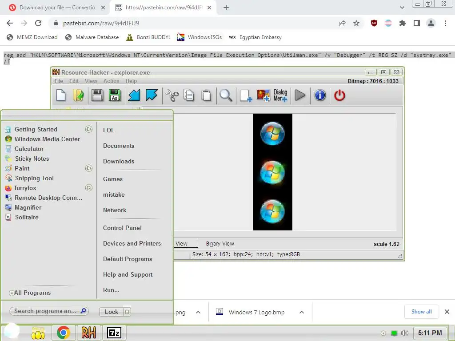Cut using the scissors icon
This screenshot has width=455, height=341.
[172, 95]
